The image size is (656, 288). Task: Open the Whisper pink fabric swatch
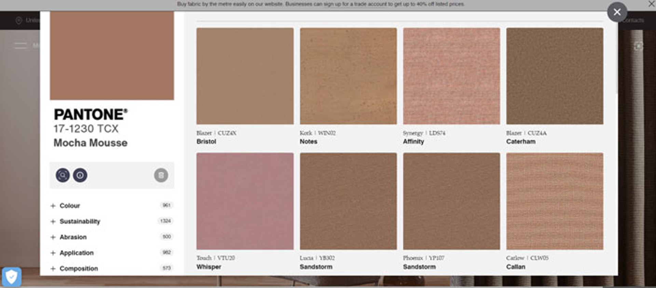pos(245,201)
